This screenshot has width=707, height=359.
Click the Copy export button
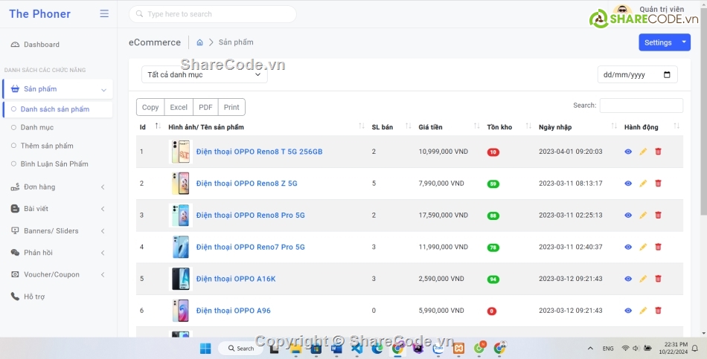point(150,107)
